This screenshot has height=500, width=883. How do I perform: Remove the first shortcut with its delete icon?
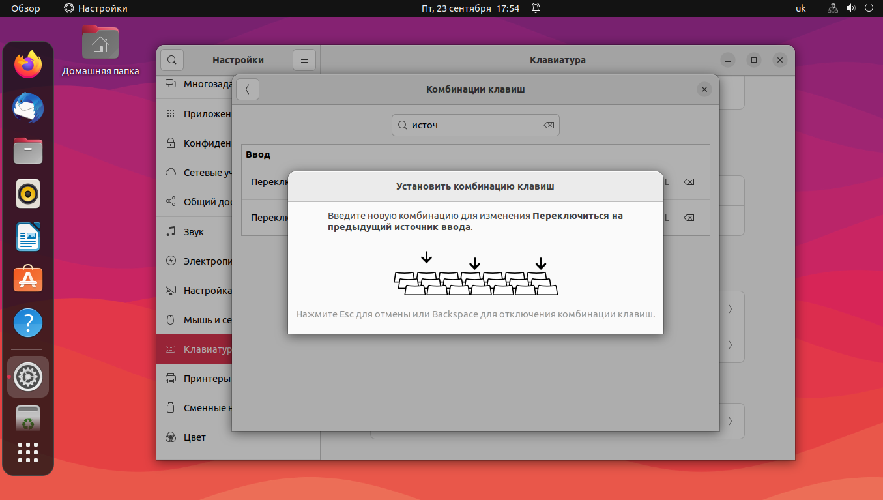688,183
